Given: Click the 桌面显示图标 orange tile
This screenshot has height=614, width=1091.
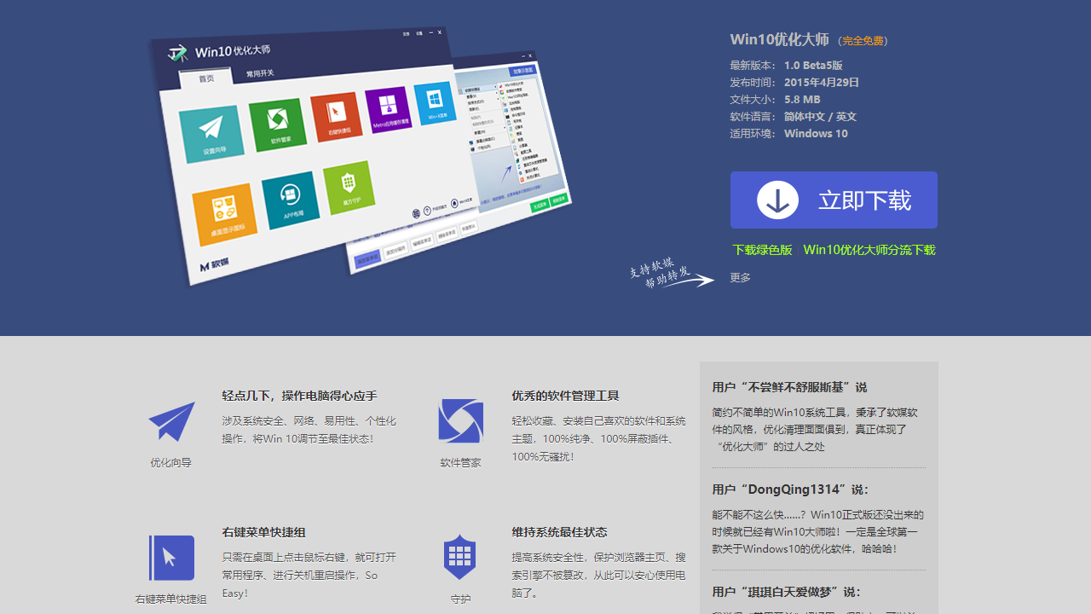Looking at the screenshot, I should coord(224,206).
